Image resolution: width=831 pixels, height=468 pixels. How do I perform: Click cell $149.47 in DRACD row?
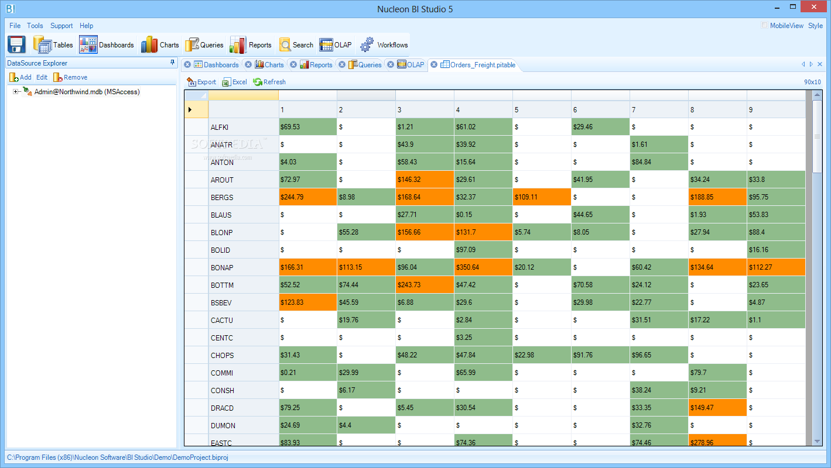click(718, 408)
